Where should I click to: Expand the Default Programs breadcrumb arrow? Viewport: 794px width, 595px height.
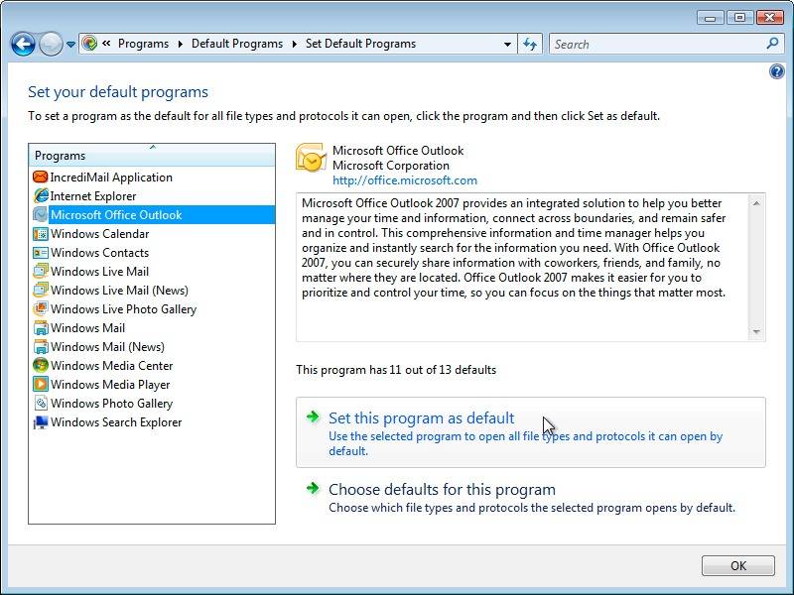pos(294,44)
